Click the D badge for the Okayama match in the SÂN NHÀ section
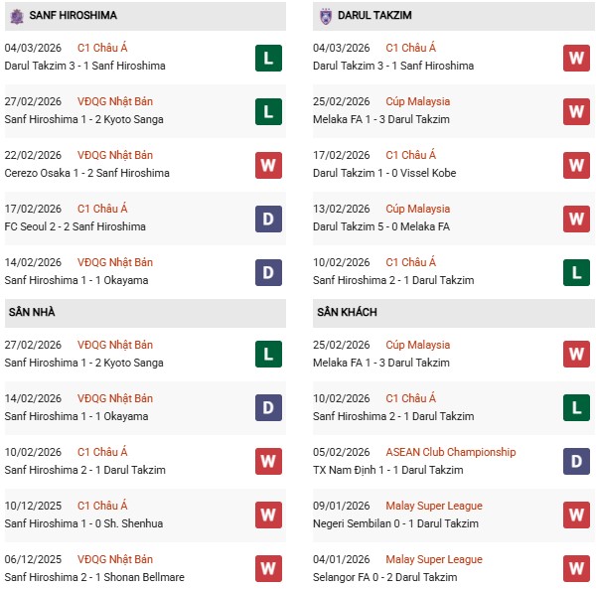Image resolution: width=596 pixels, height=589 pixels. [268, 408]
